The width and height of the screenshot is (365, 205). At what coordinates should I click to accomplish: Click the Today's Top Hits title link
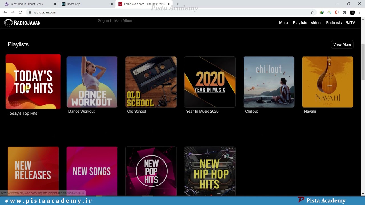(x=23, y=113)
